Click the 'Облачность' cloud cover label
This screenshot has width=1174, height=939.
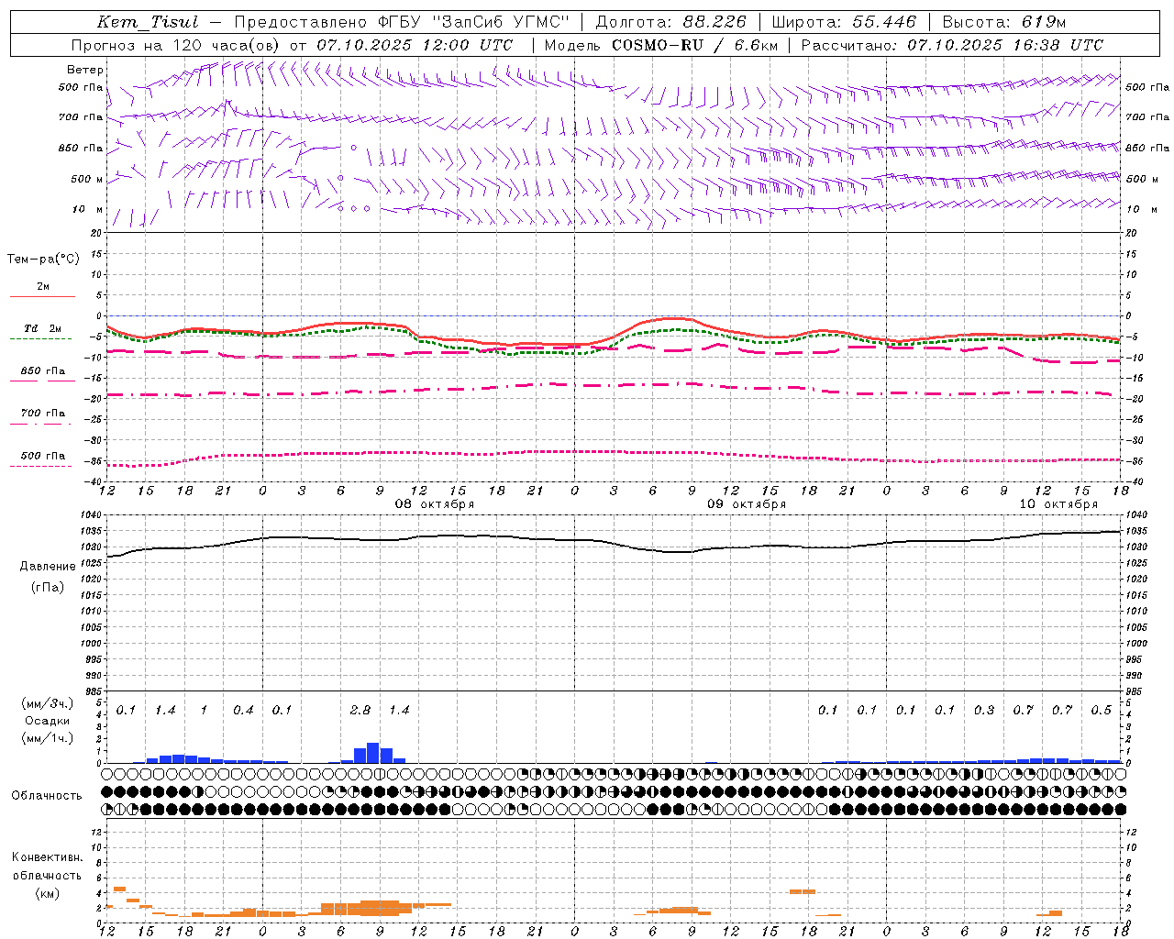47,796
